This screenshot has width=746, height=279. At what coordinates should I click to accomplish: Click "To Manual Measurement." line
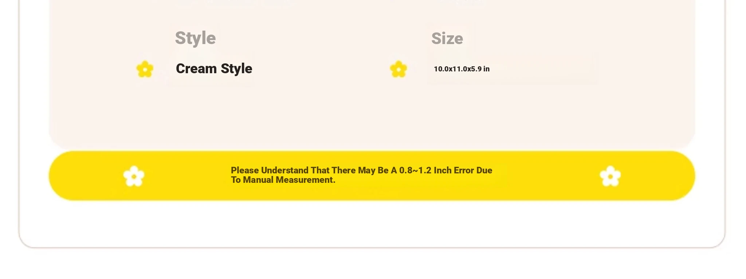(x=283, y=180)
